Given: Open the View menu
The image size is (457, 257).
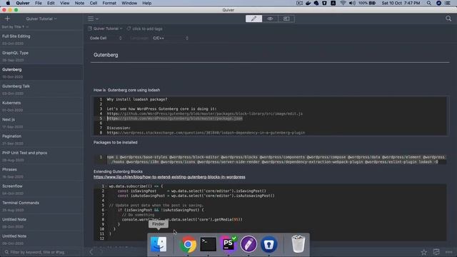Looking at the screenshot, I should (64, 3).
